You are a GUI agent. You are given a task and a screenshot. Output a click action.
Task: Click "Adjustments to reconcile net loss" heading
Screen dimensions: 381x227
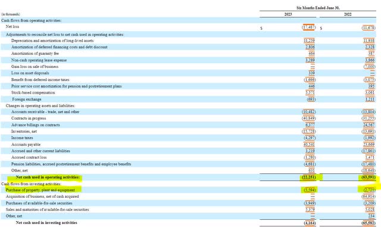pos(65,35)
